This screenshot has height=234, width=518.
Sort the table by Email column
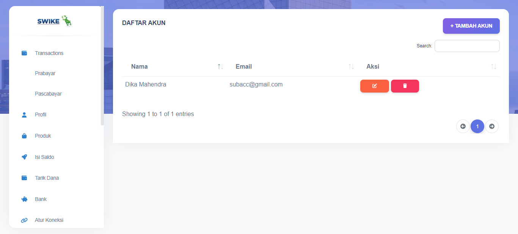coord(351,67)
